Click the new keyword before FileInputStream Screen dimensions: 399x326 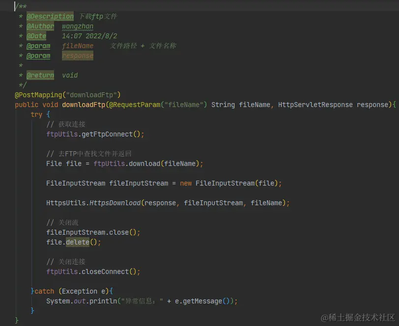pos(186,183)
